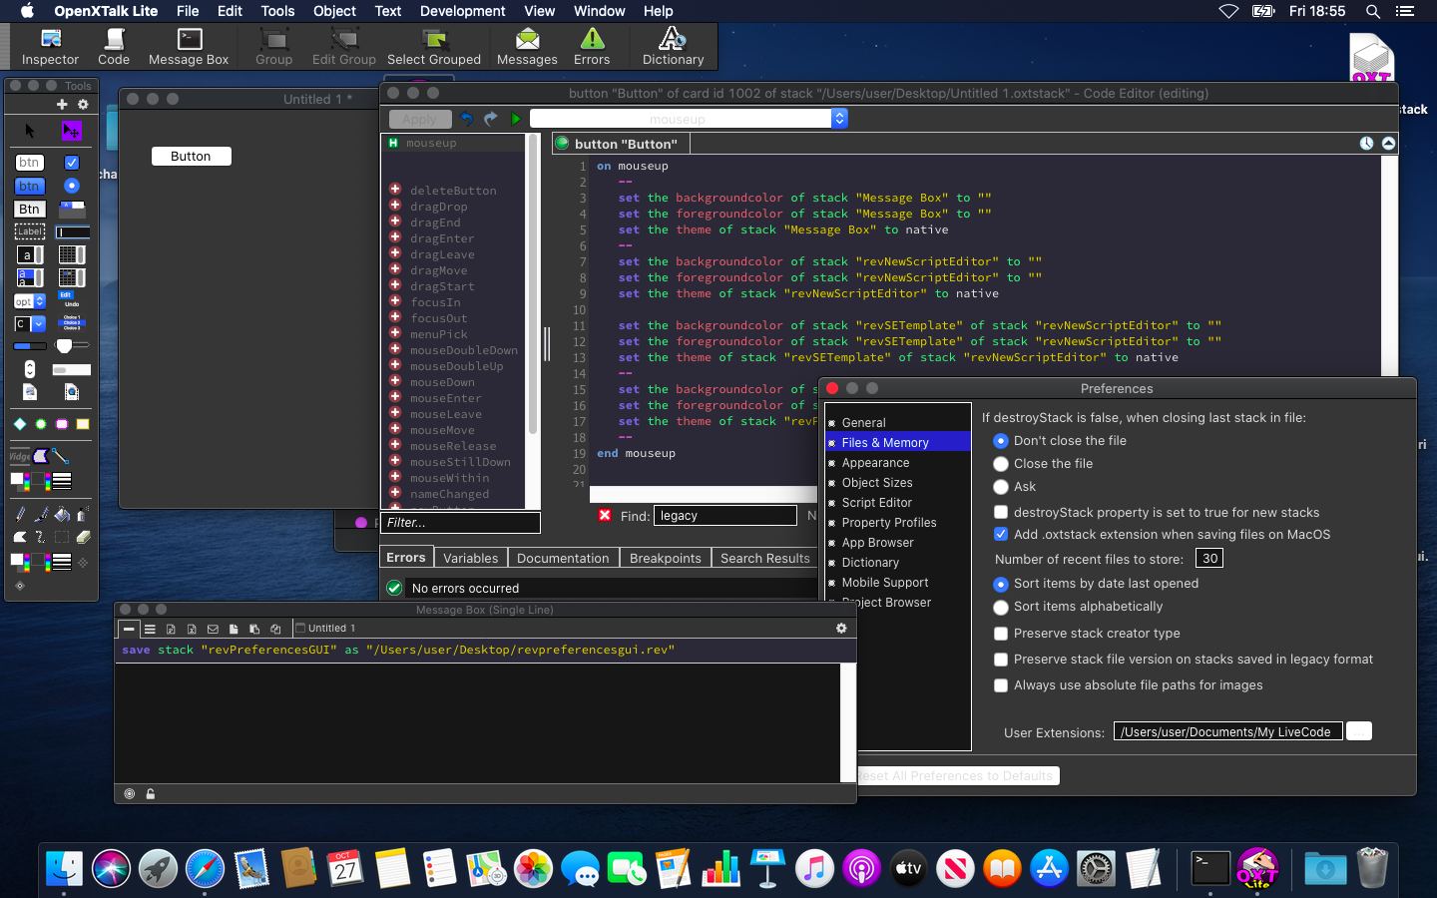Select the 'Ask' radio option
Screen dimensions: 1437x898
click(x=1001, y=487)
